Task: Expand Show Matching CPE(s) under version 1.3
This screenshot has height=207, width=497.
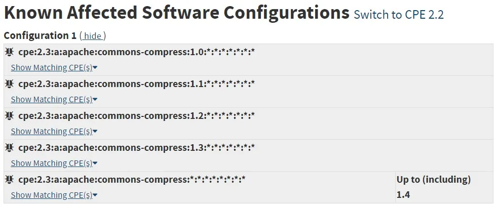Action: [54, 163]
